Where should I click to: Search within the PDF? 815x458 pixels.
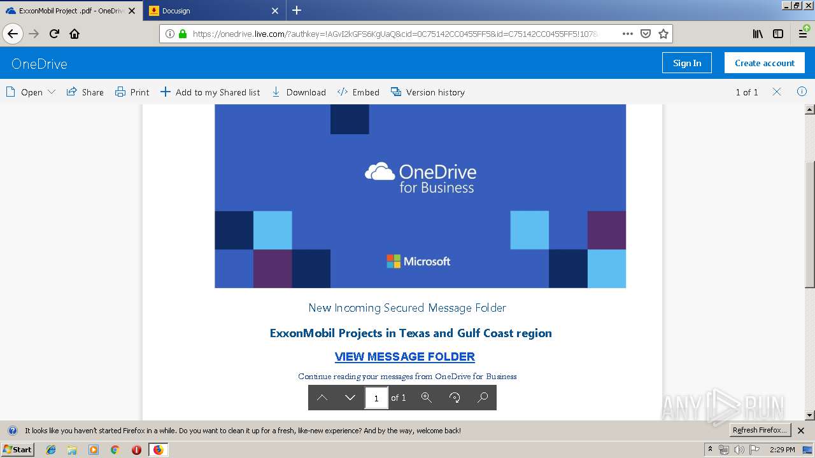point(483,398)
